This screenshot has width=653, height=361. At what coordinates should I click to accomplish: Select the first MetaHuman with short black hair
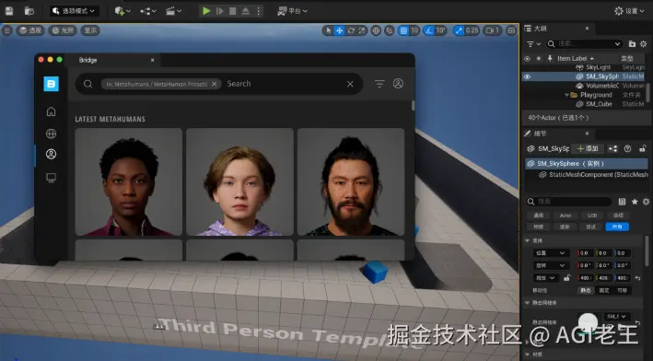[129, 181]
